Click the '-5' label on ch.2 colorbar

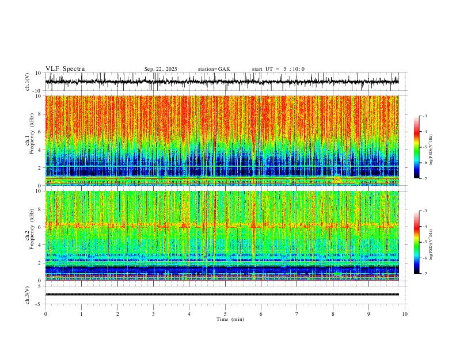[425, 242]
